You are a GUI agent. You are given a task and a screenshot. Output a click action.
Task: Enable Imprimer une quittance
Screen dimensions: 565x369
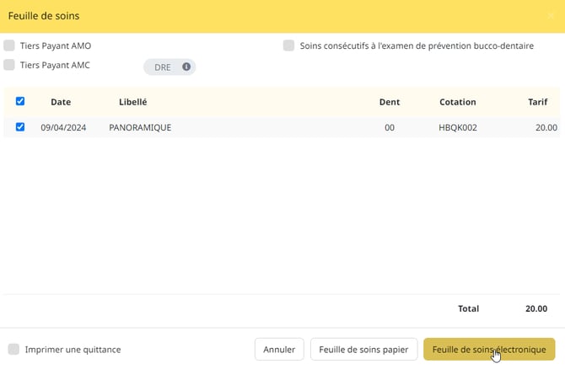click(x=13, y=349)
